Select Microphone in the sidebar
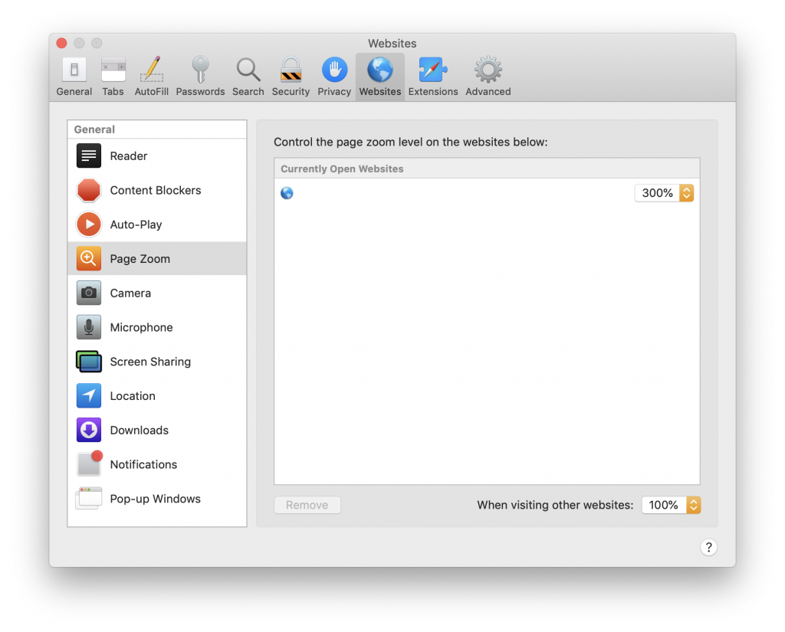 (x=157, y=327)
